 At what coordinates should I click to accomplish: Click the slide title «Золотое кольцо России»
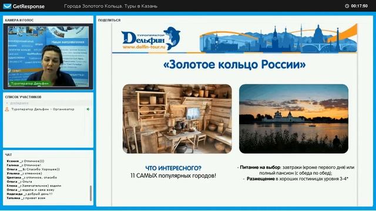234,64
